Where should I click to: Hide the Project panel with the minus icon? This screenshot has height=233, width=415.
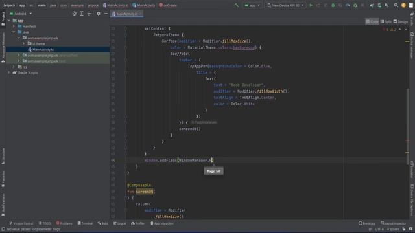106,14
